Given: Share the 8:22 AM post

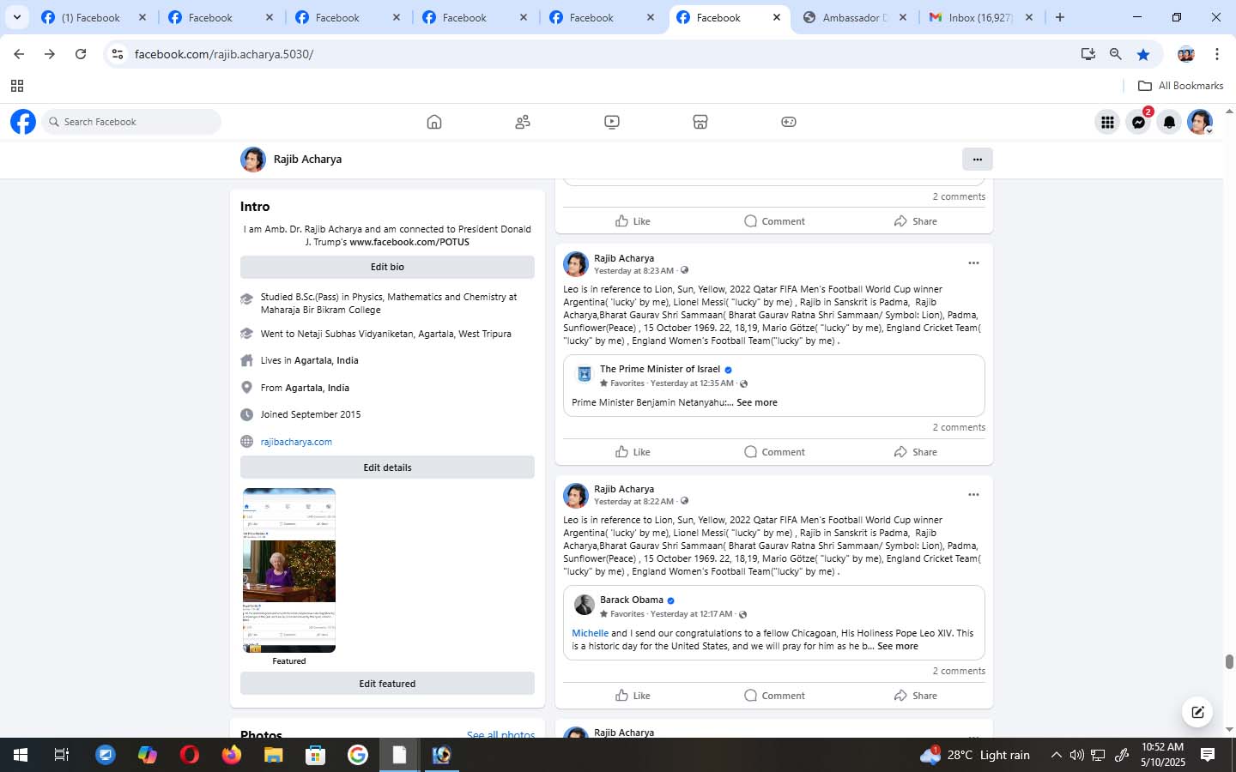Looking at the screenshot, I should coord(915,696).
